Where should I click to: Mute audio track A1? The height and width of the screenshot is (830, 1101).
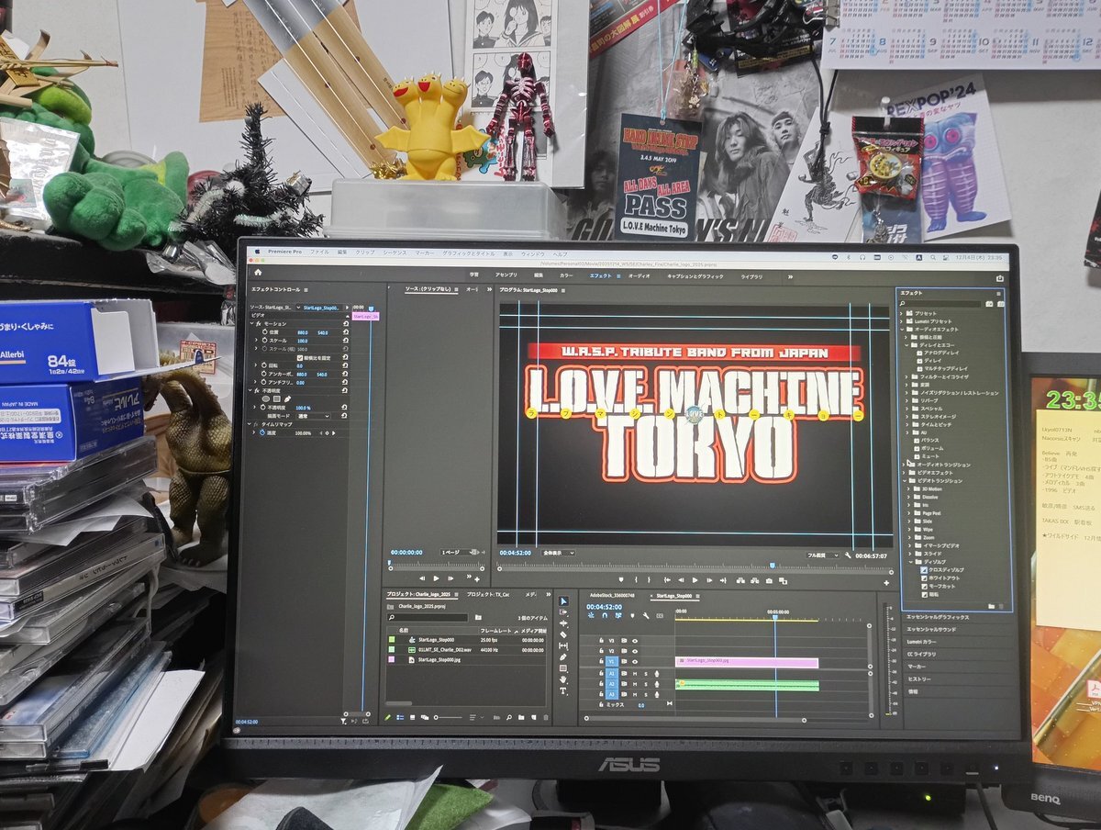coord(635,673)
